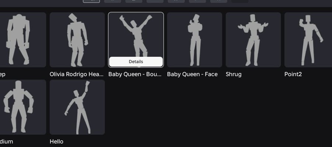Image resolution: width=332 pixels, height=147 pixels.
Task: Select the emote thumbnail above 'dium' label
Action: point(23,107)
